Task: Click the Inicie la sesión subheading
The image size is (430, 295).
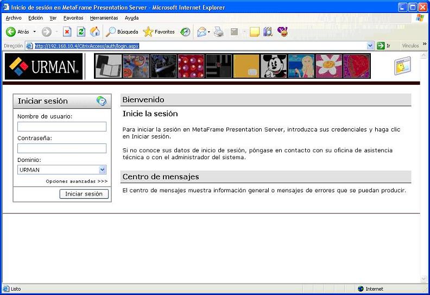Action: coord(150,114)
